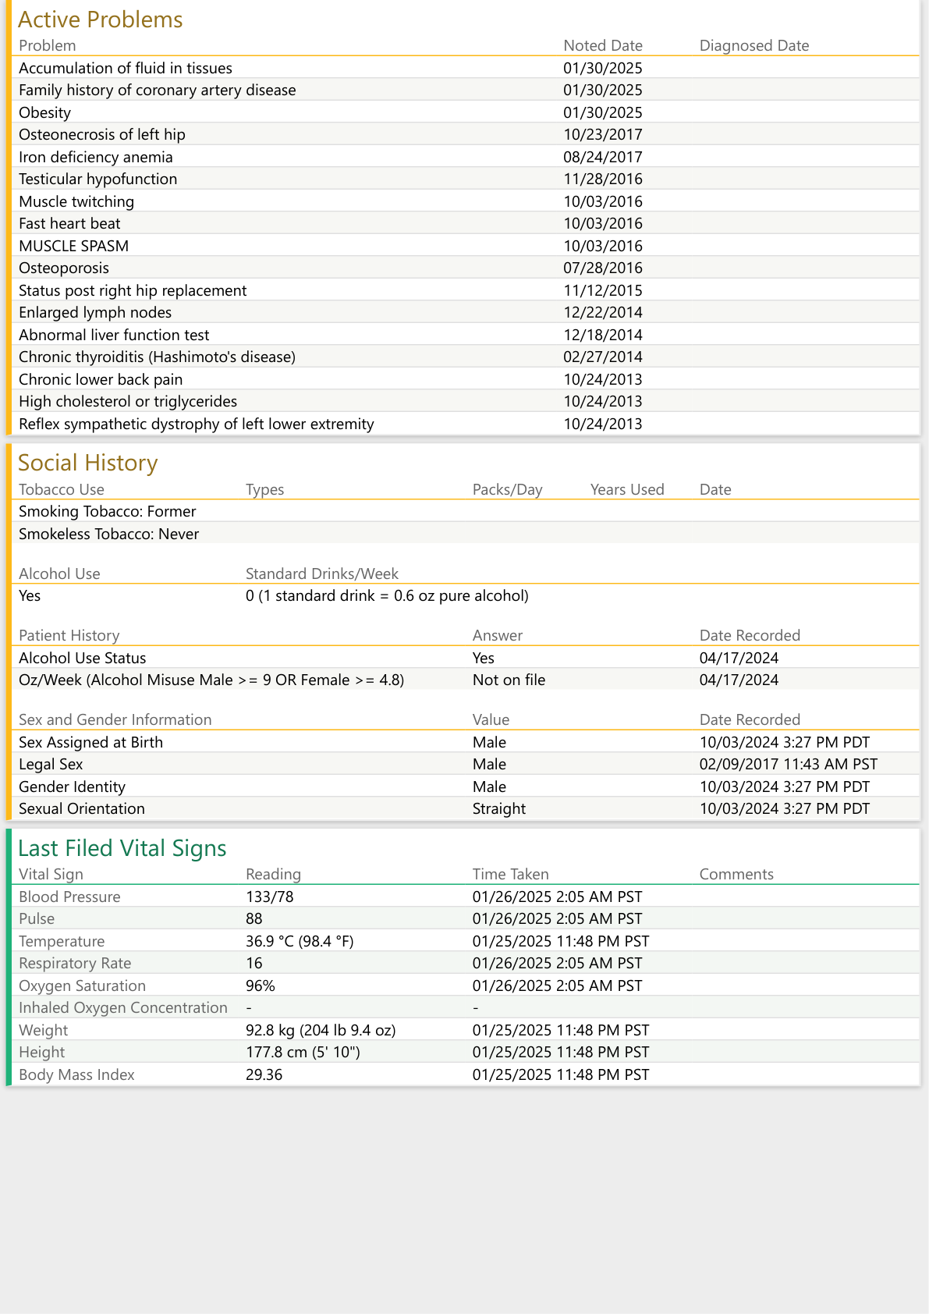Click the 'Testicular hypofunction' entry

pos(98,179)
